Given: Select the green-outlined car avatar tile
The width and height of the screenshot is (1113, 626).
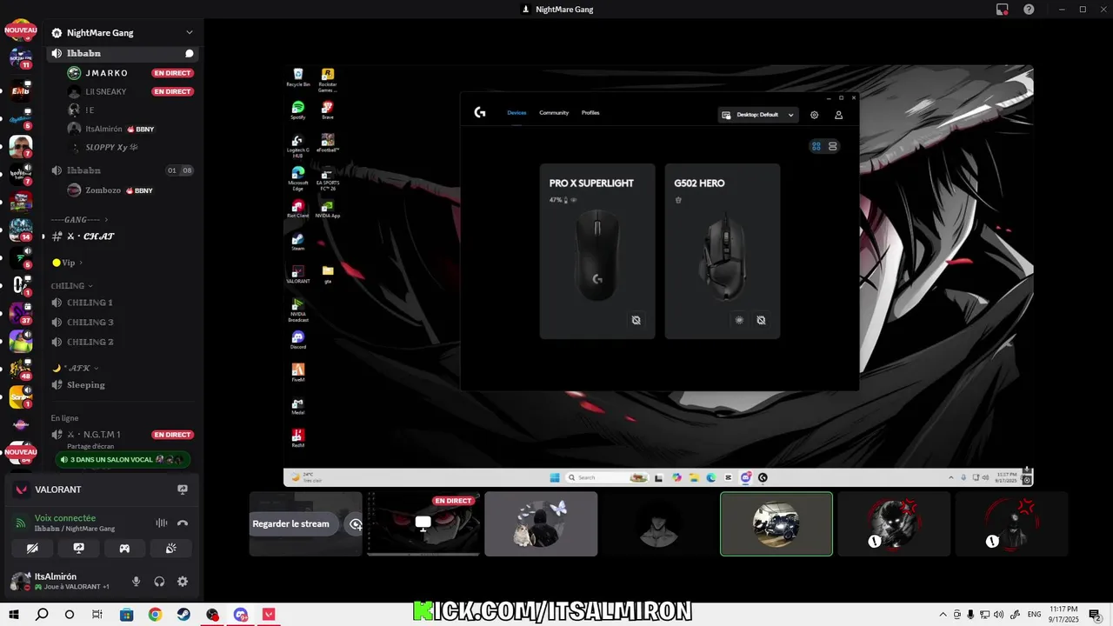Looking at the screenshot, I should point(776,523).
